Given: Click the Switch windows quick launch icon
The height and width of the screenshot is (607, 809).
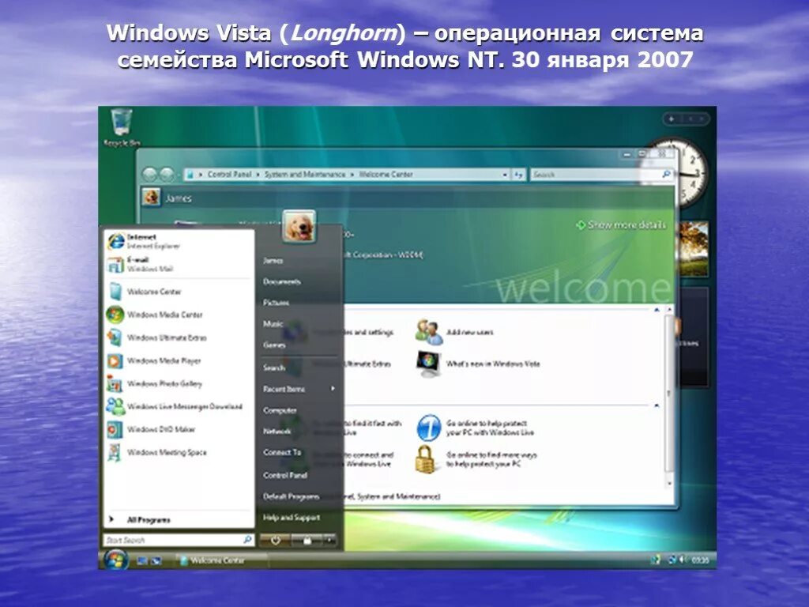Looking at the screenshot, I should pyautogui.click(x=156, y=560).
